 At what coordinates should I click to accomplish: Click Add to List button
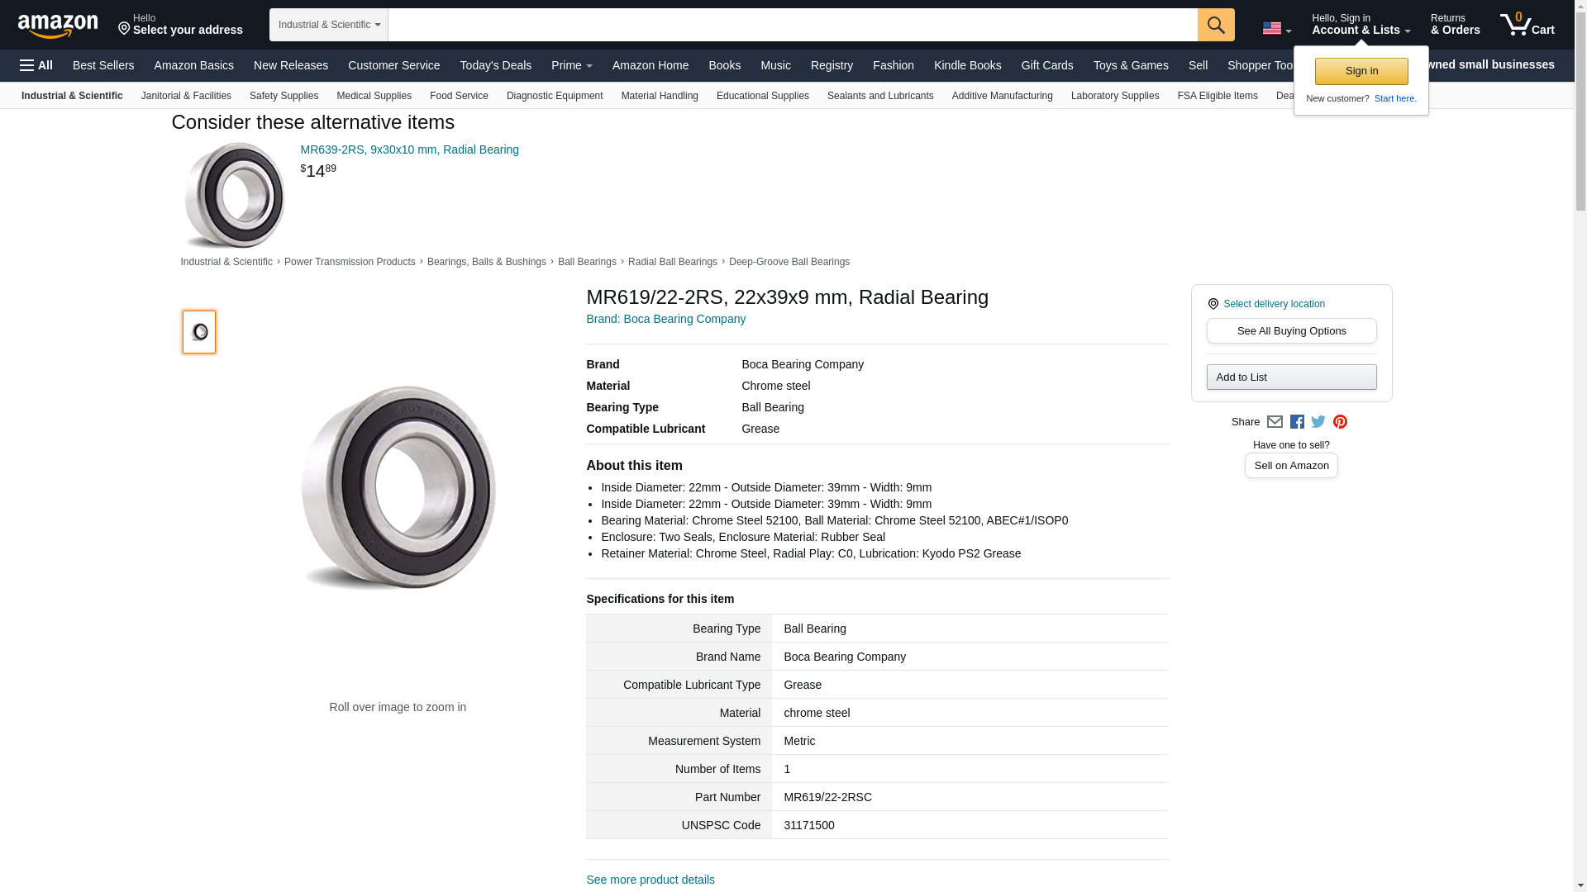tap(1291, 377)
